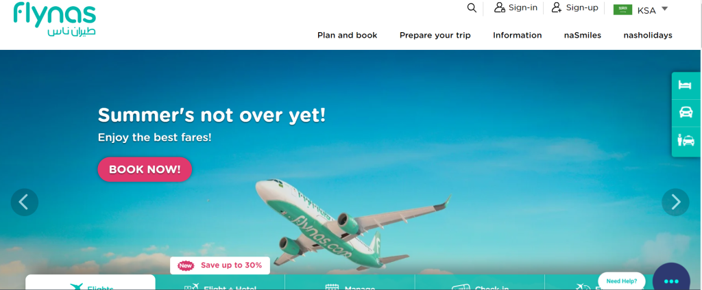Go to previous banner slide arrow
This screenshot has width=702, height=290.
coord(25,202)
